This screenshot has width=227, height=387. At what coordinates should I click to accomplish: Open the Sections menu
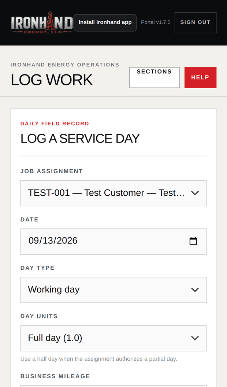tap(155, 77)
